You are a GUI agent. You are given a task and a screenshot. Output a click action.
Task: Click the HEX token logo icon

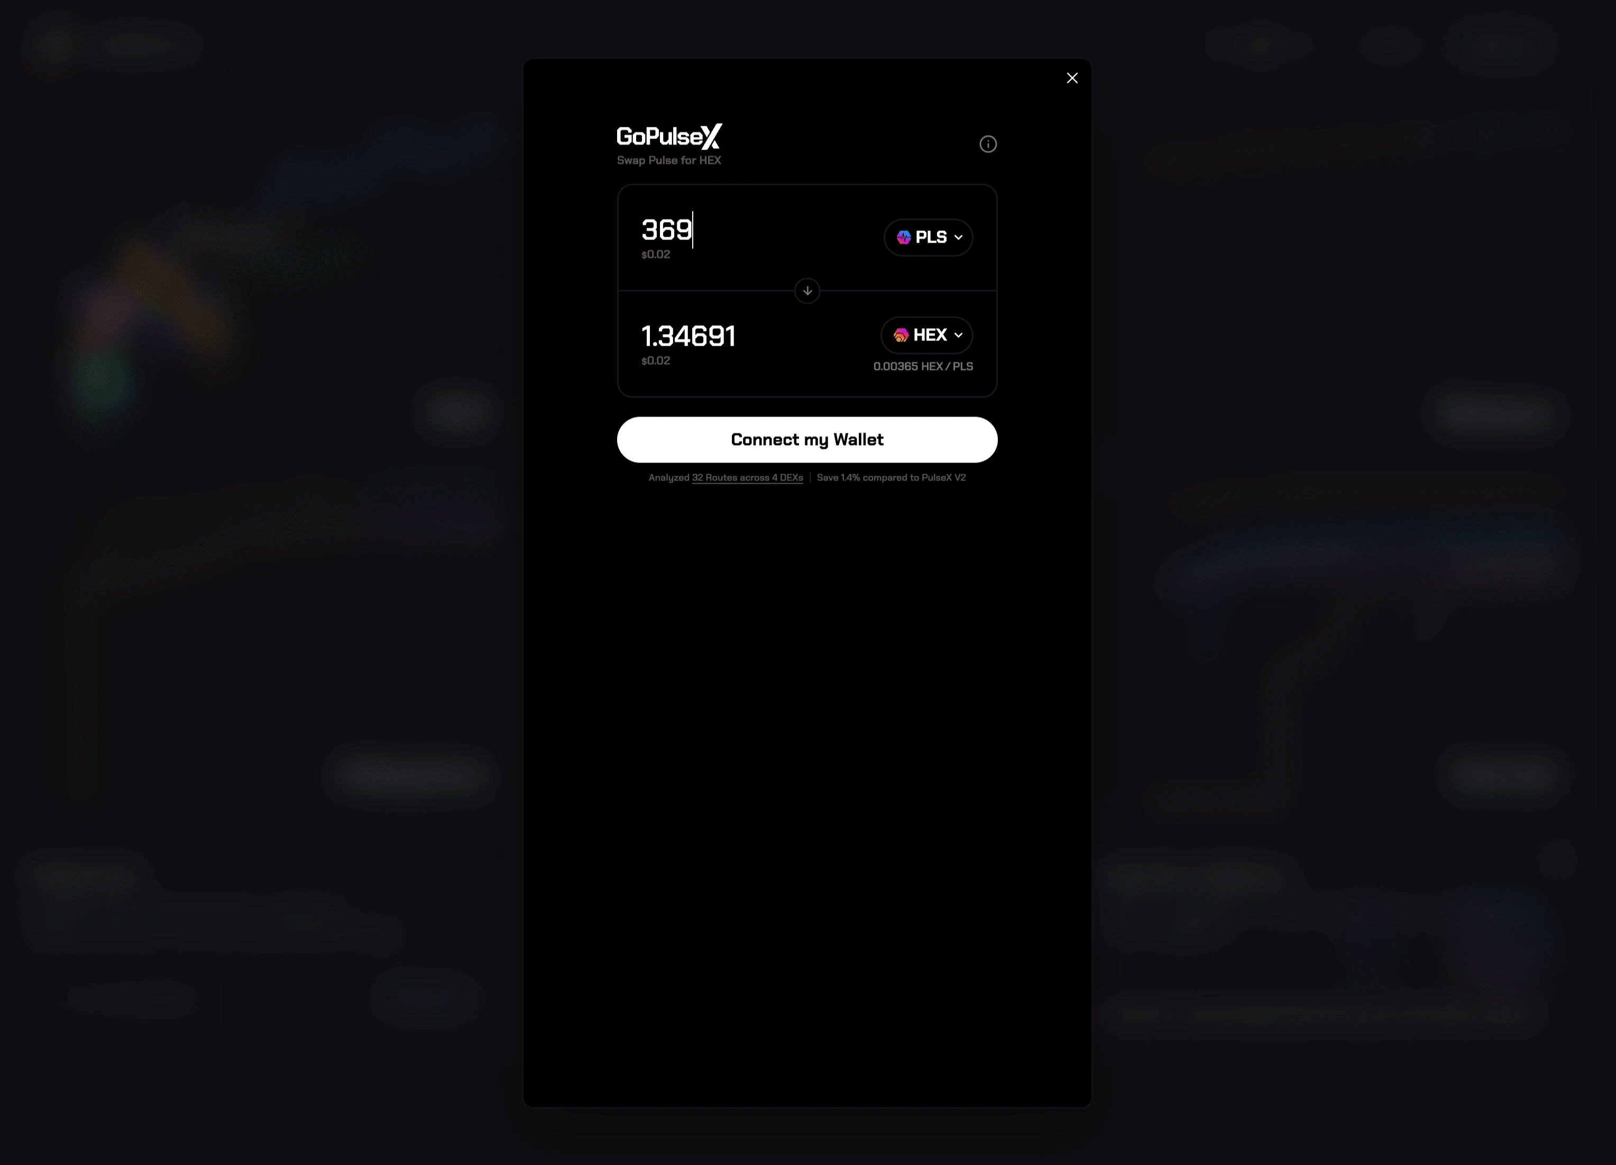901,335
